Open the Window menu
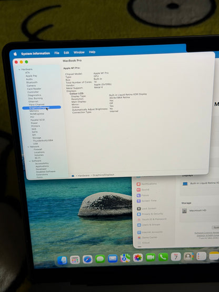219x292 pixels. click(x=79, y=52)
